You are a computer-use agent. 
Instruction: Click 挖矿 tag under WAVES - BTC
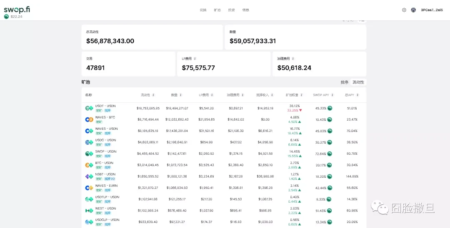coord(99,122)
